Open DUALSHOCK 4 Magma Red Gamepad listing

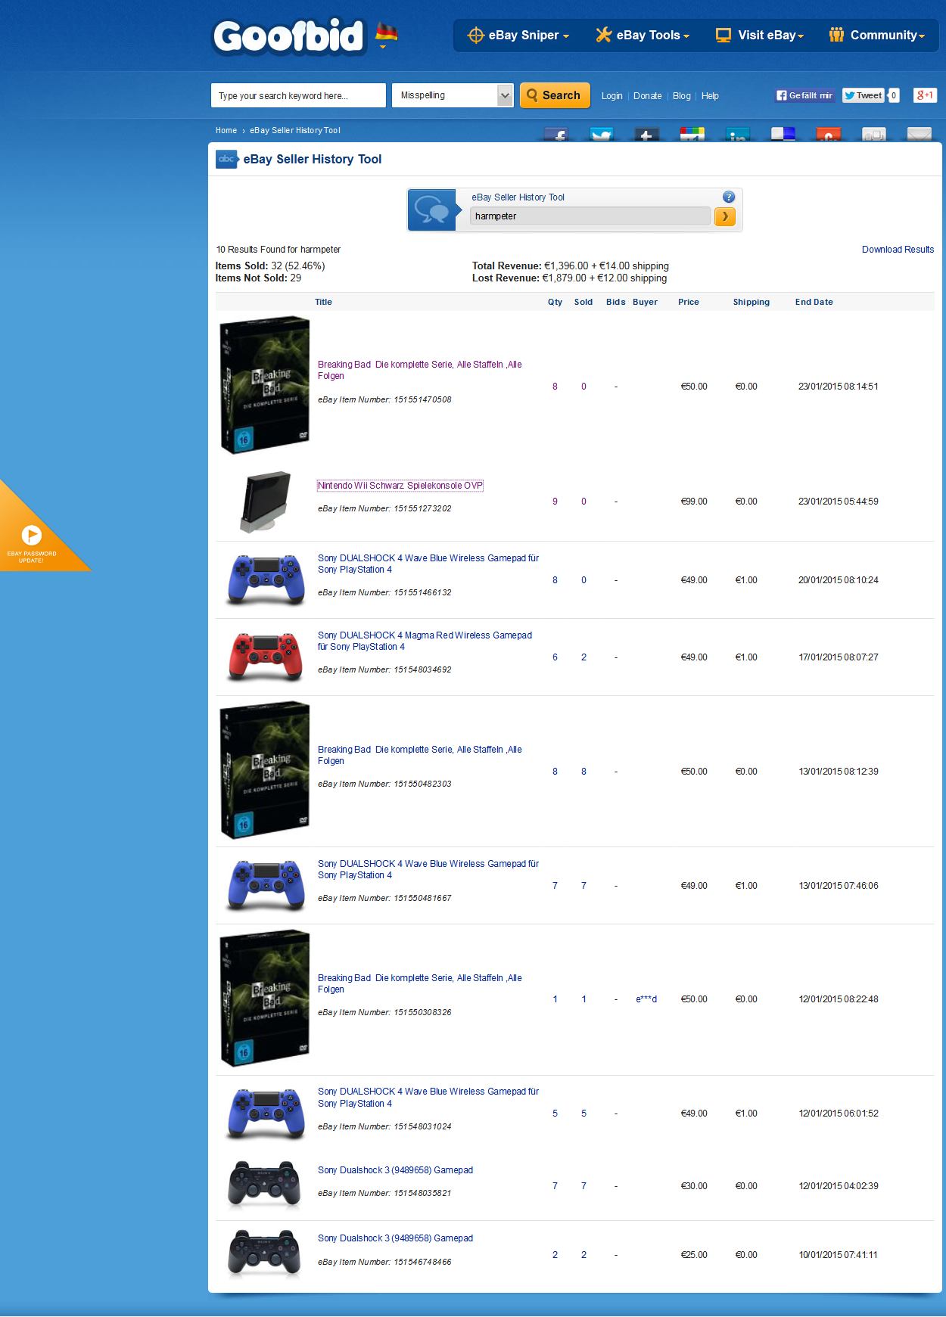pos(425,641)
